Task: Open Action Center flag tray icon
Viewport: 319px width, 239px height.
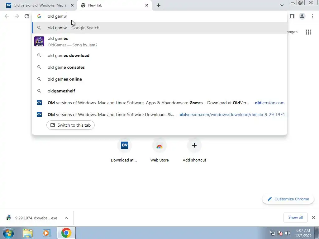Action: click(x=280, y=233)
